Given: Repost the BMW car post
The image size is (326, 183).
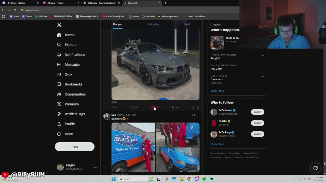Looking at the screenshot, I should [135, 107].
